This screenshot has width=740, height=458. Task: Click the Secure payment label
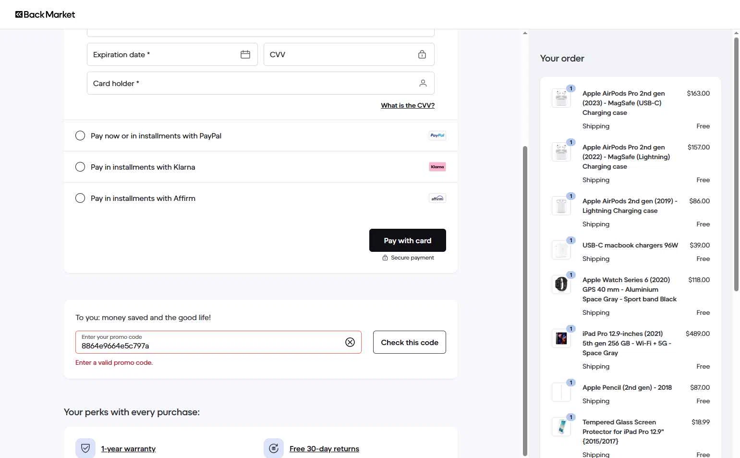pyautogui.click(x=412, y=258)
